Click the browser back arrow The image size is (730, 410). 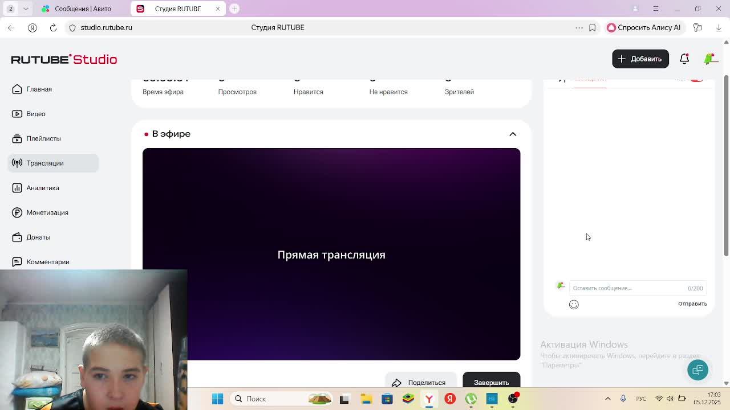(11, 27)
